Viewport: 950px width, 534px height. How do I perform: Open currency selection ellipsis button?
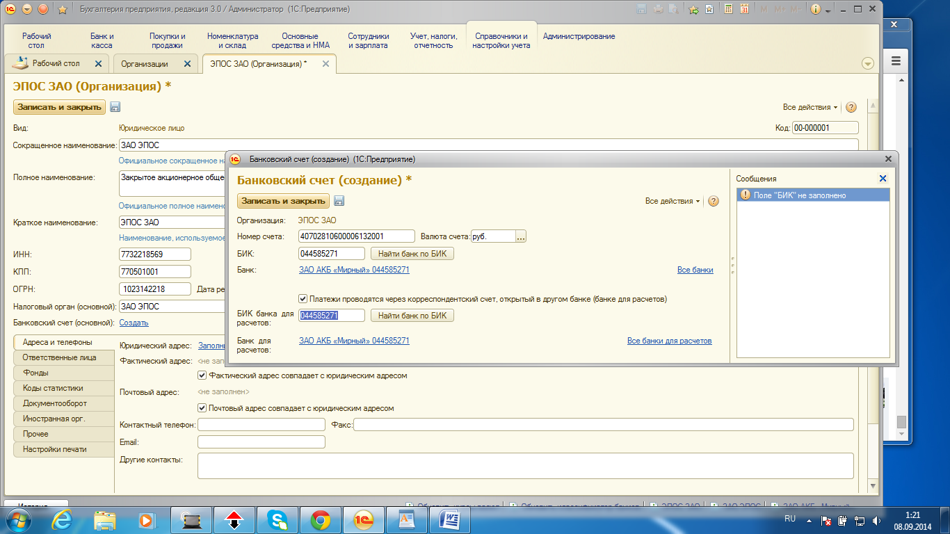pos(521,236)
